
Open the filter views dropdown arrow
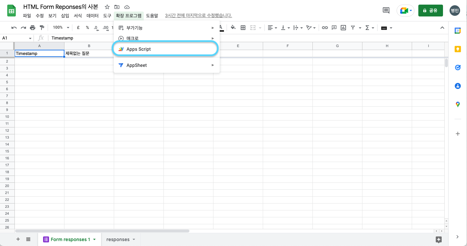(360, 28)
